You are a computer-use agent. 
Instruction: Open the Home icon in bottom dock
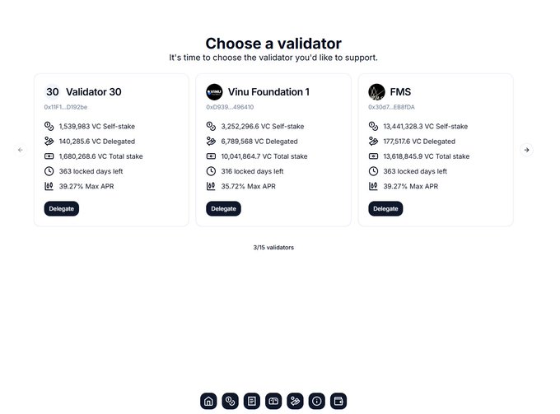(x=208, y=401)
